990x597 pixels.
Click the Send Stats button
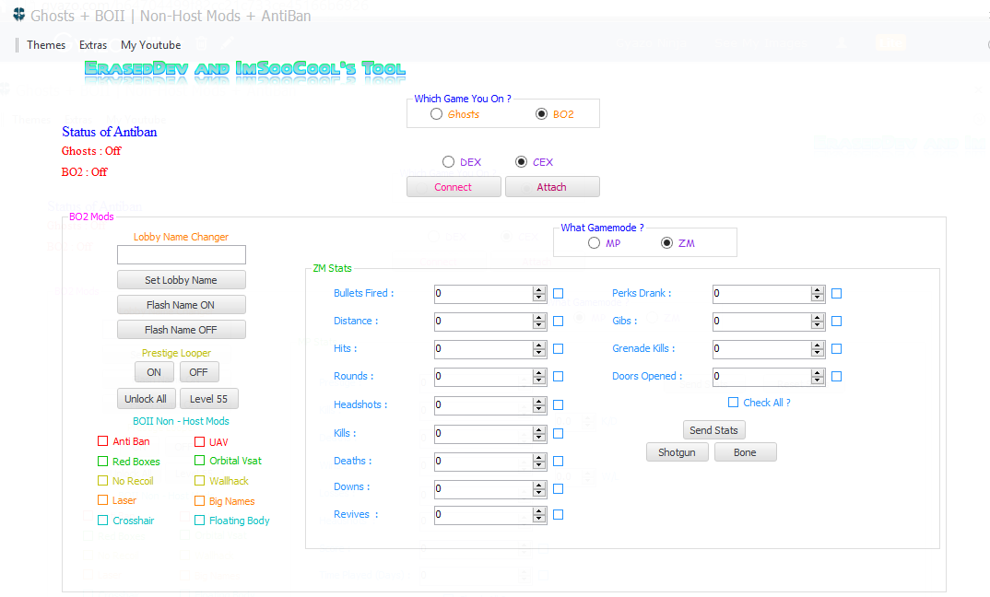(x=714, y=429)
